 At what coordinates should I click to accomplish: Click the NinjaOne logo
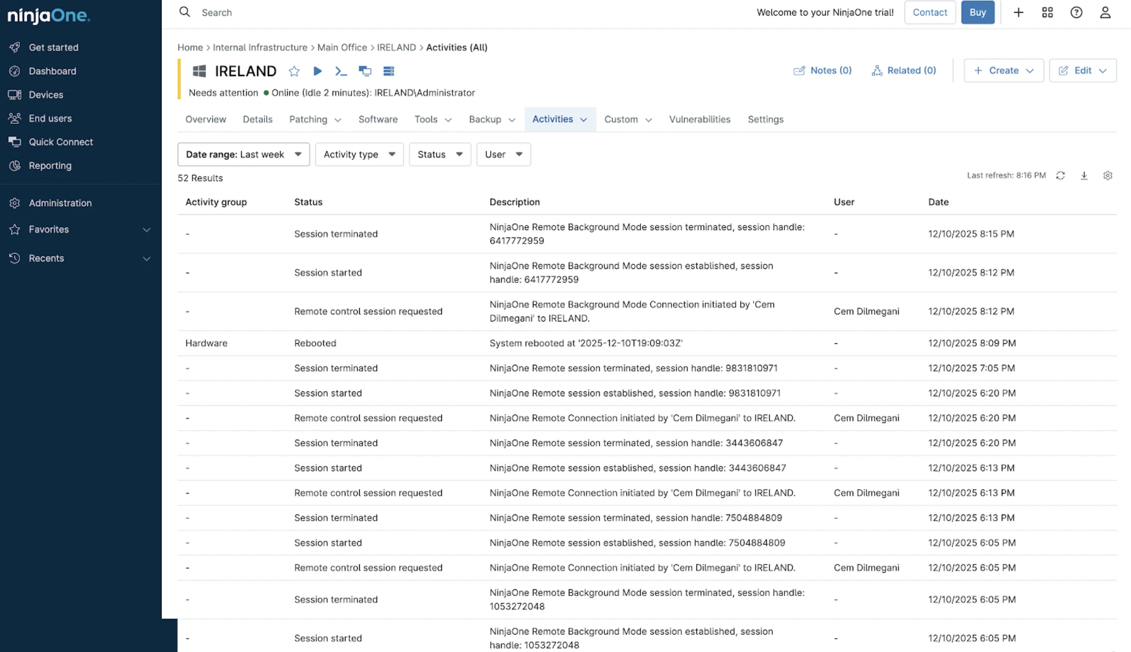pos(49,16)
